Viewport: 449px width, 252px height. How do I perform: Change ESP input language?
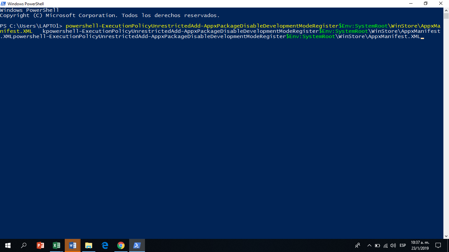point(403,245)
